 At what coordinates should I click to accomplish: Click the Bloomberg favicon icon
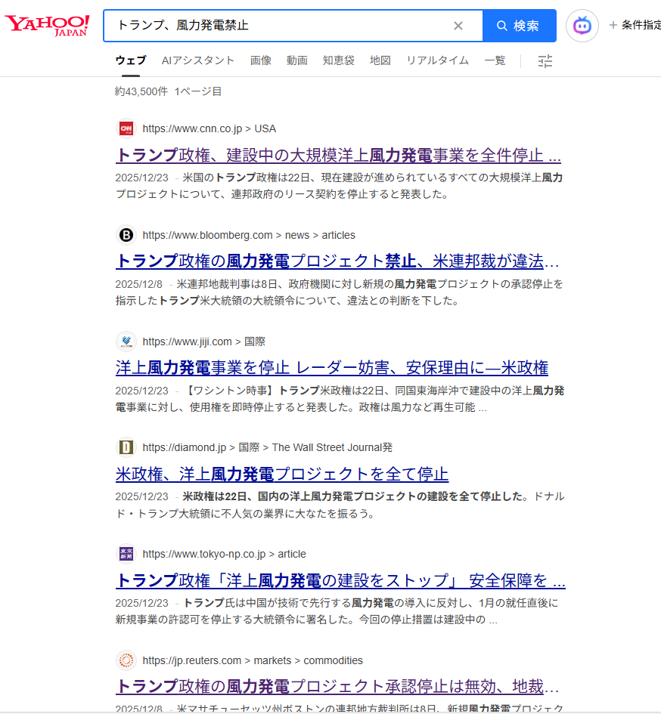point(126,235)
